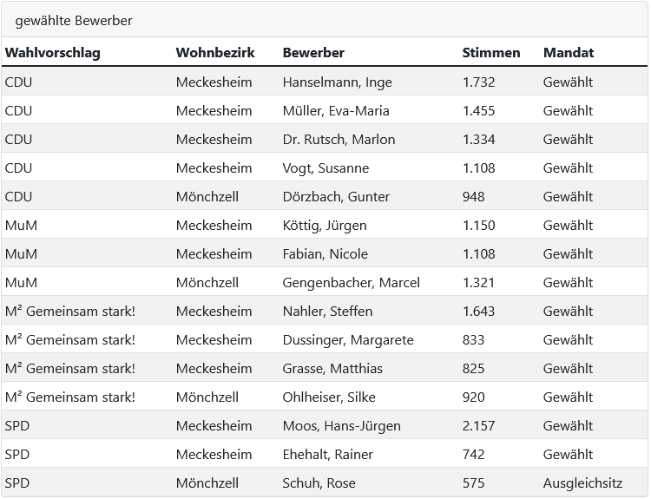Click the Gengenbacher, Marcel entry

(352, 283)
